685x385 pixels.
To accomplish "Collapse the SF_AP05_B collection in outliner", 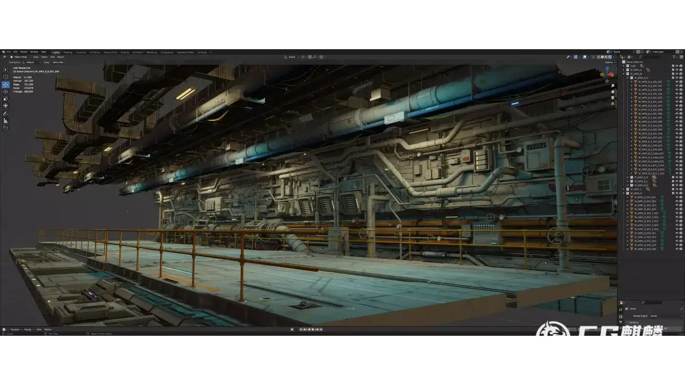I will [623, 74].
